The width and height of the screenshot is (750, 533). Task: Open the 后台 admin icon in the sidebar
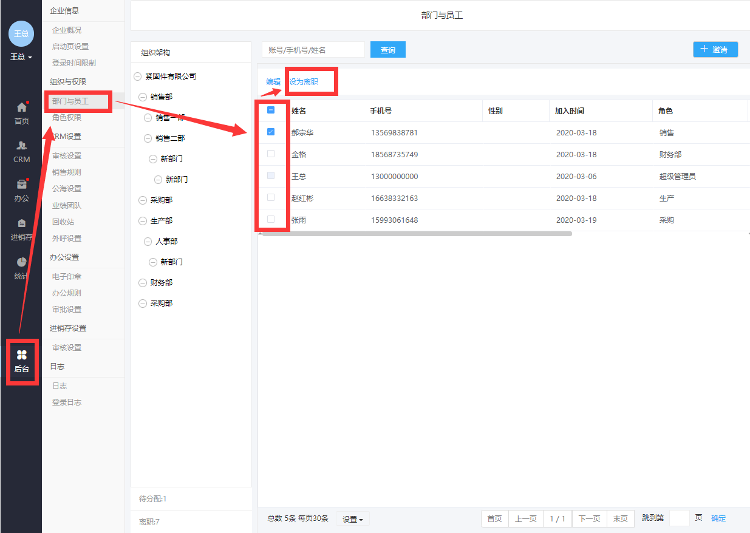pos(22,355)
